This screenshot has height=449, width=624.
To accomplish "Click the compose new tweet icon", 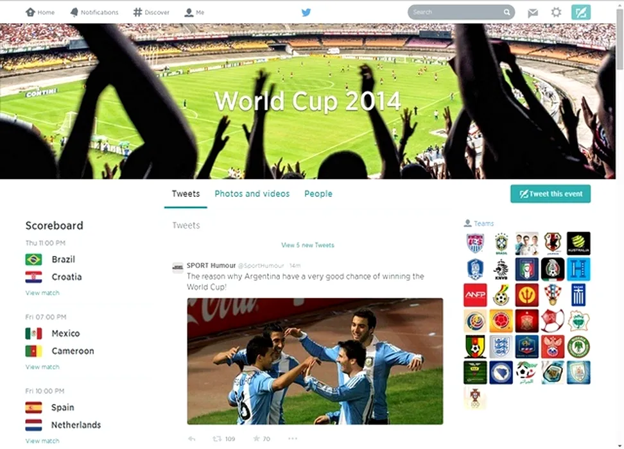I will pos(580,12).
